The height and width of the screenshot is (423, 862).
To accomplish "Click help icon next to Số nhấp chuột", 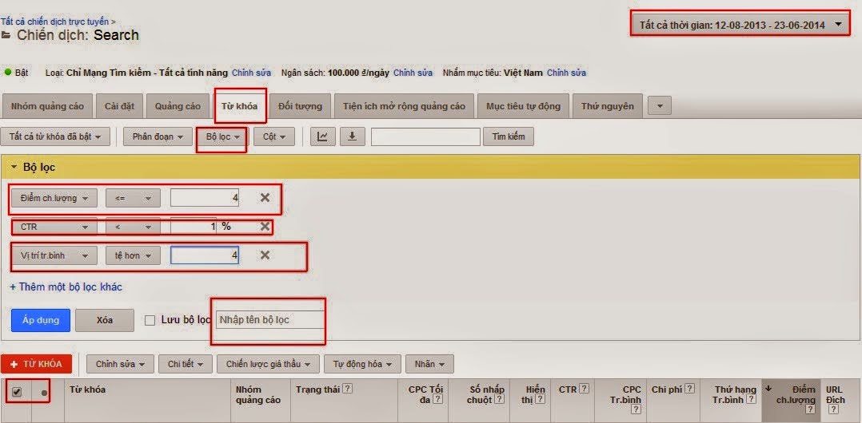I will 499,399.
